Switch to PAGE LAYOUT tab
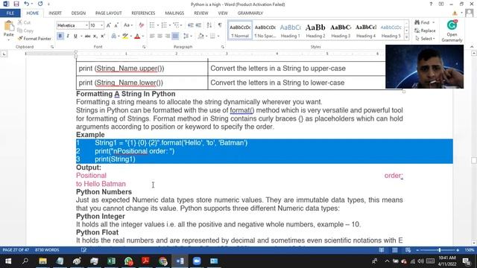Viewport: 477px width, 268px height. [x=109, y=13]
